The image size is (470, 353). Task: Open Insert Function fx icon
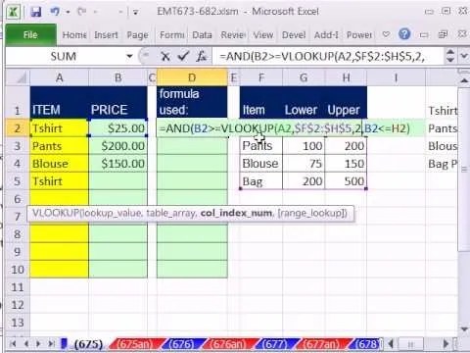click(202, 57)
